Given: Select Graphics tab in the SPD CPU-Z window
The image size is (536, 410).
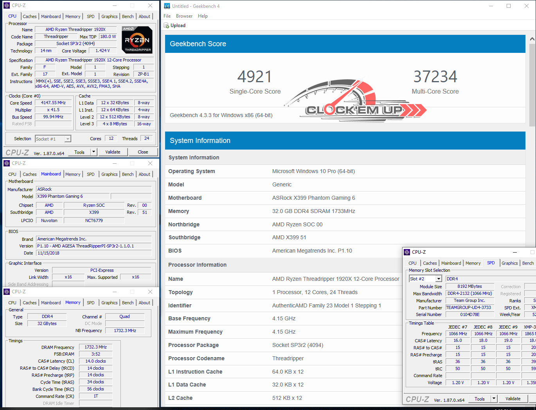Looking at the screenshot, I should point(509,263).
